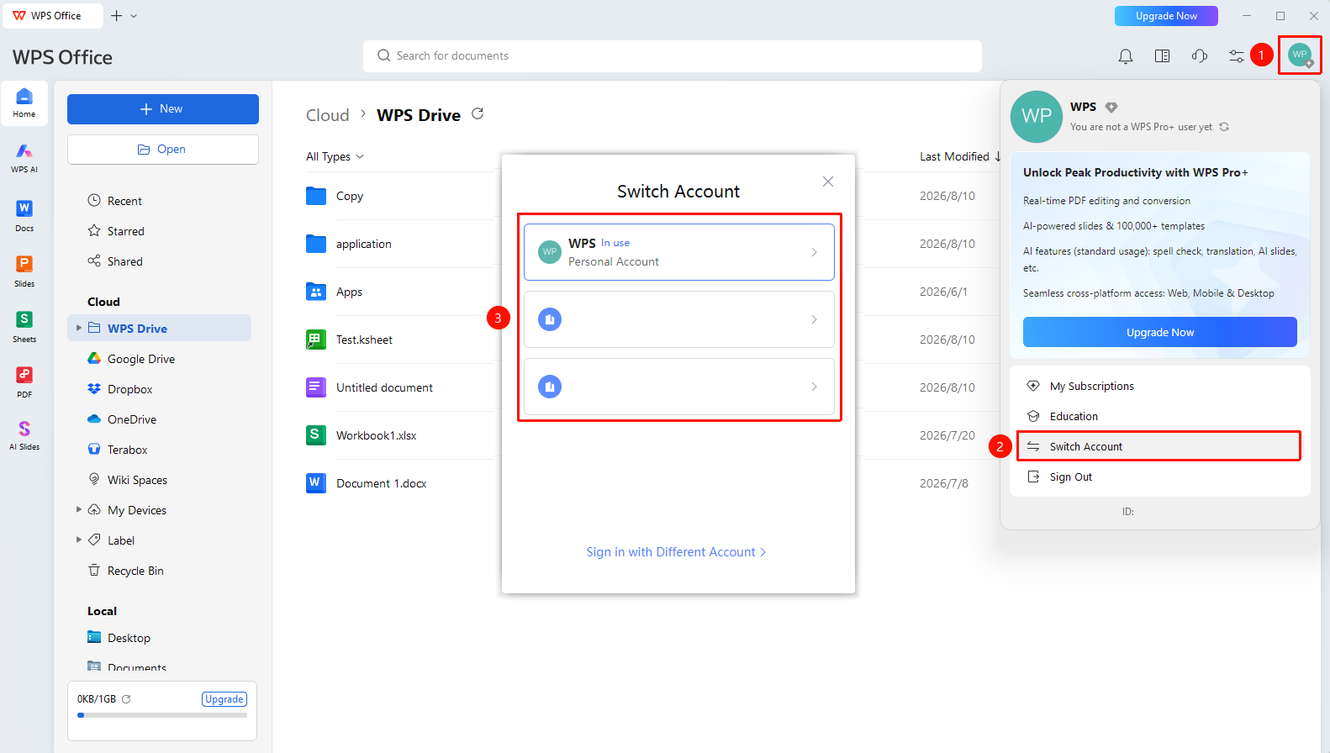This screenshot has width=1330, height=753.
Task: Open Docs in the left sidebar
Action: pos(24,216)
